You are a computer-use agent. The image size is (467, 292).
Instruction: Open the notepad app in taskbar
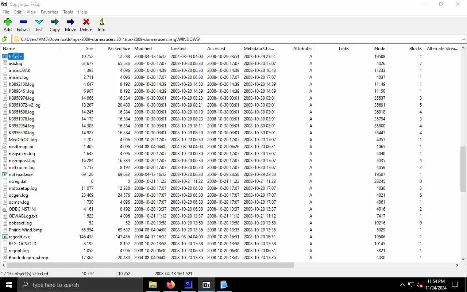click(x=224, y=285)
